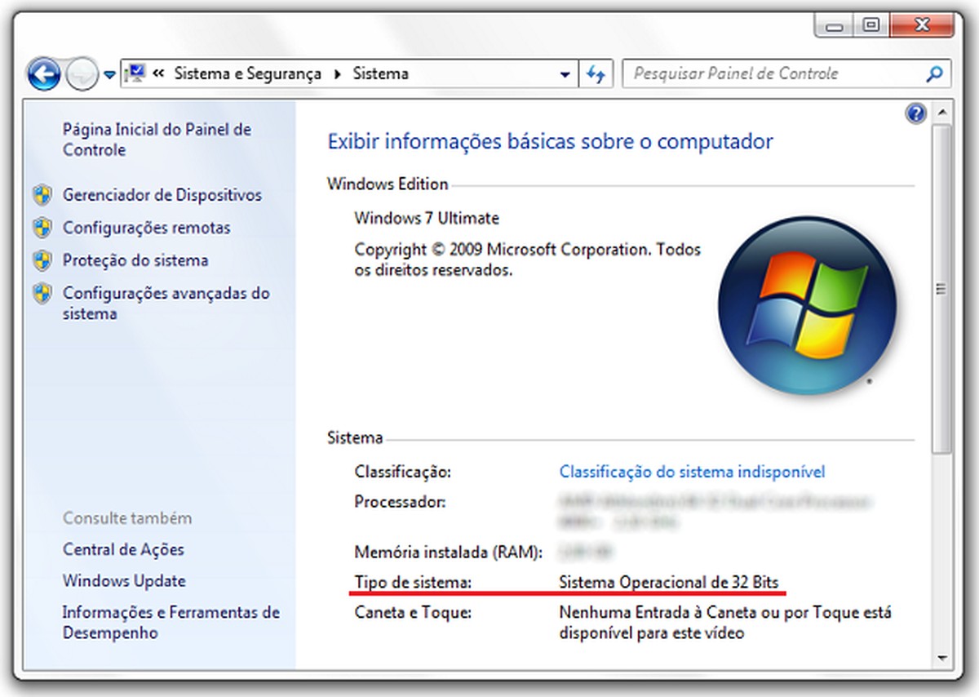Open Configurações avançadas do sistema link
This screenshot has height=697, width=979.
coord(166,303)
